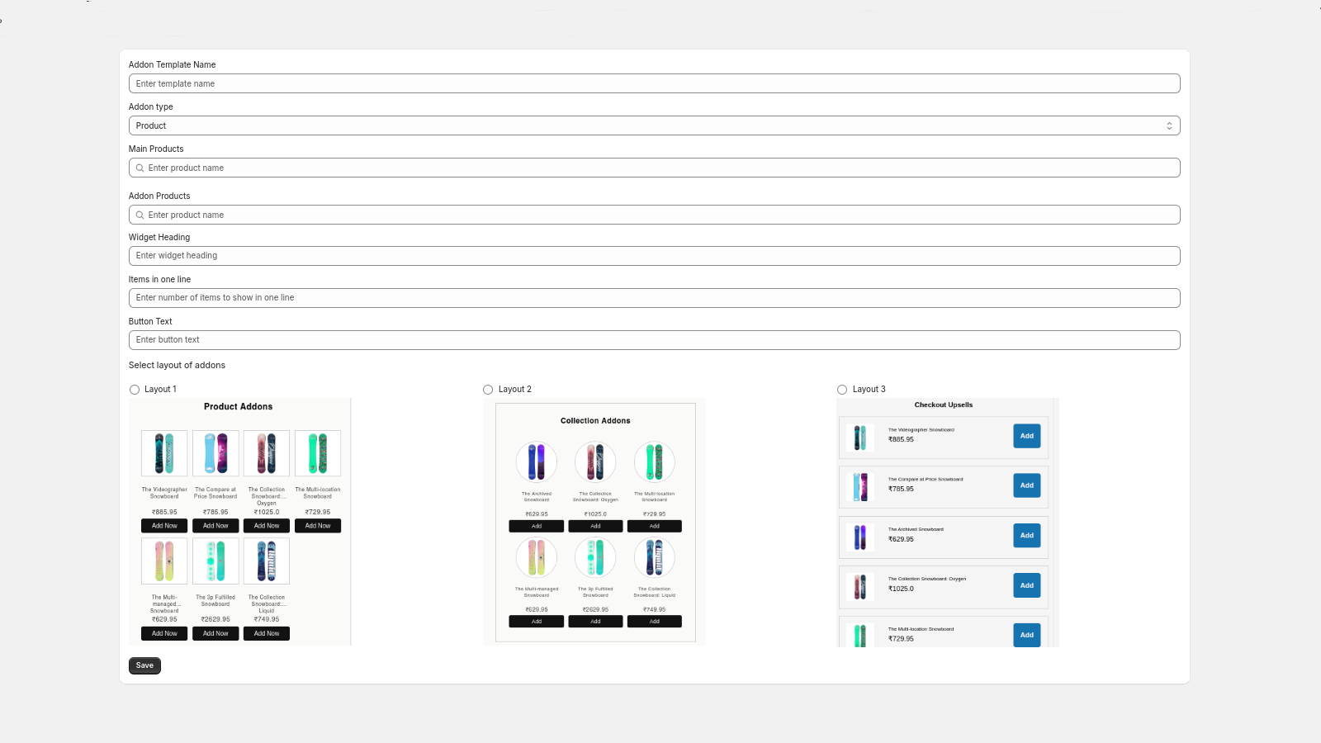
Task: Click the Main Products Enter product name field
Action: click(x=654, y=168)
